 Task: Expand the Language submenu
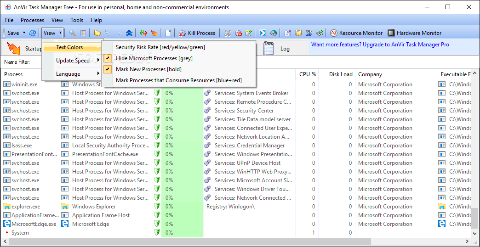72,73
